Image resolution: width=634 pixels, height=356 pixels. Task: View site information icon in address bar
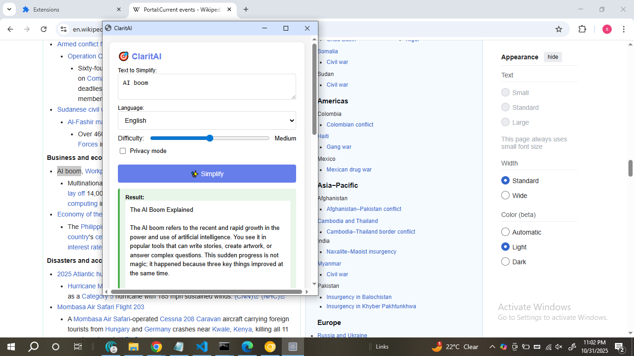[x=64, y=29]
